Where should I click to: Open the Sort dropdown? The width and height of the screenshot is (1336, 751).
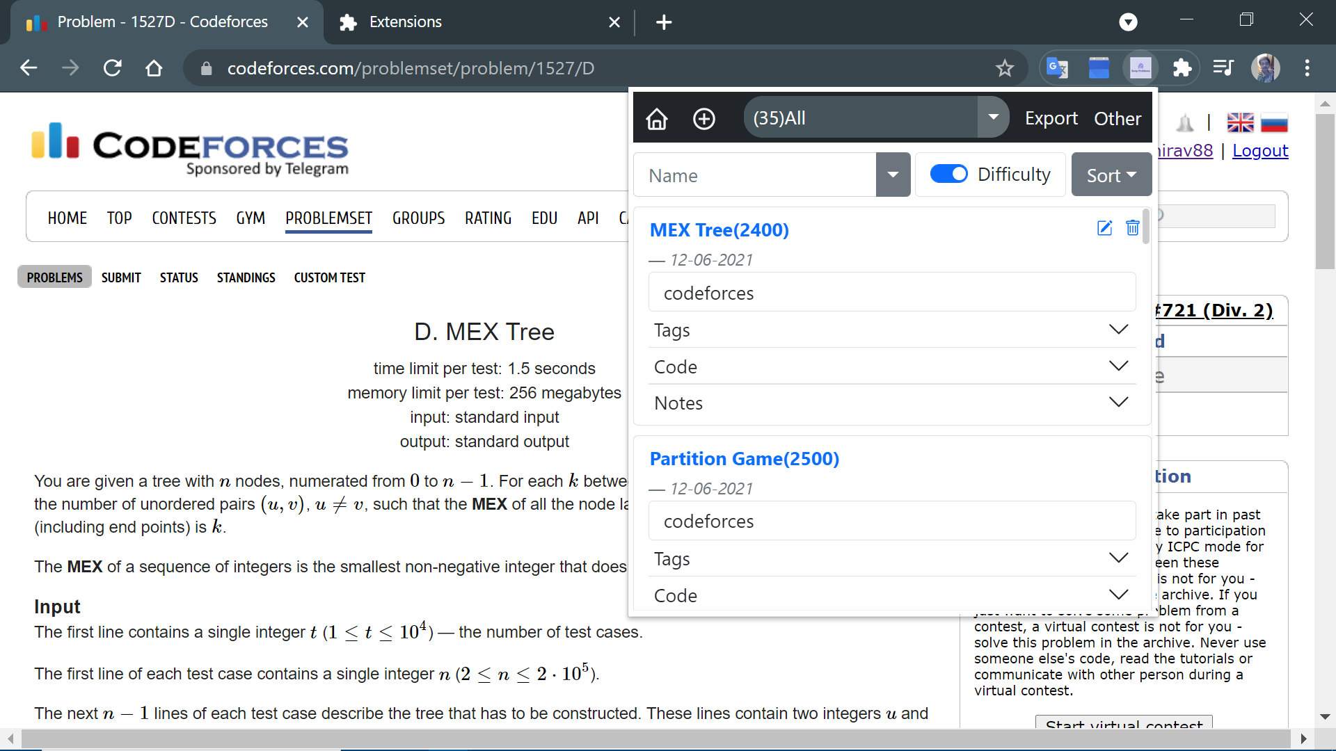tap(1111, 175)
